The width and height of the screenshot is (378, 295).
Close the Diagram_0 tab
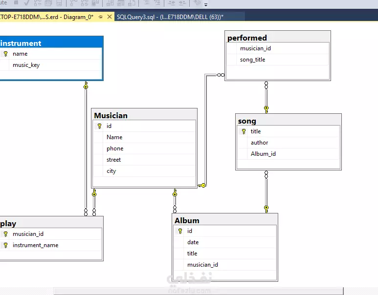click(110, 17)
